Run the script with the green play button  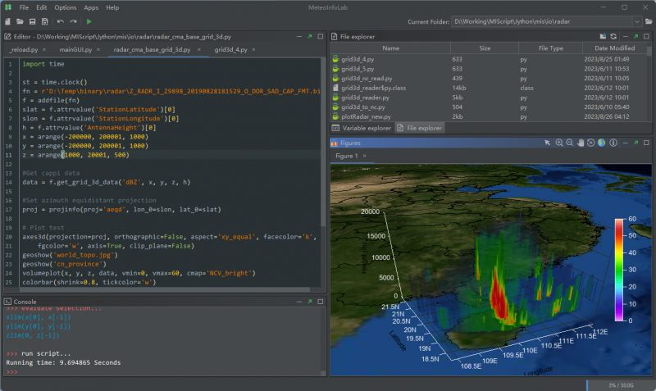pyautogui.click(x=89, y=20)
